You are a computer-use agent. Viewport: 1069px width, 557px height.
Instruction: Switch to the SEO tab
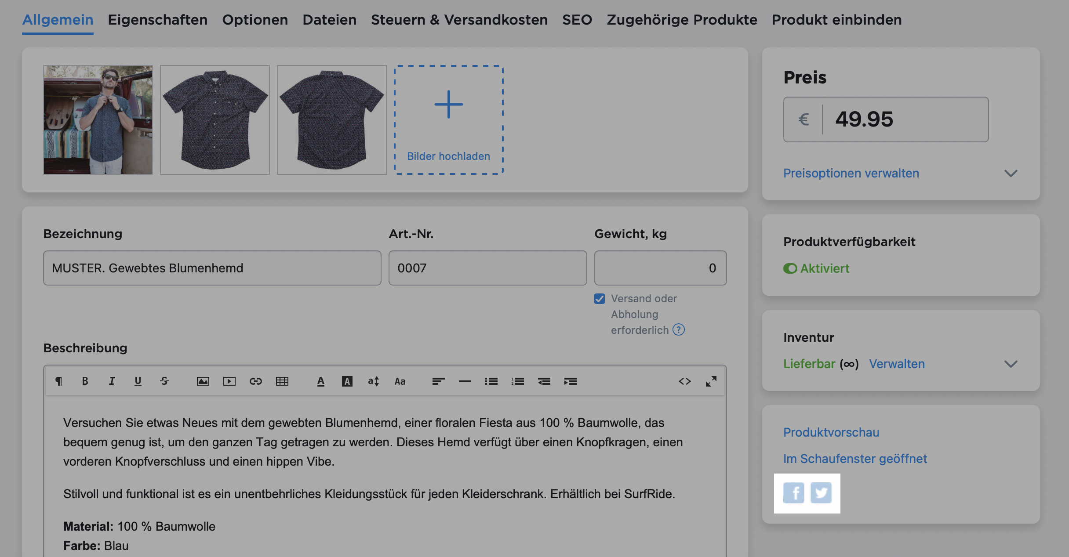(577, 20)
